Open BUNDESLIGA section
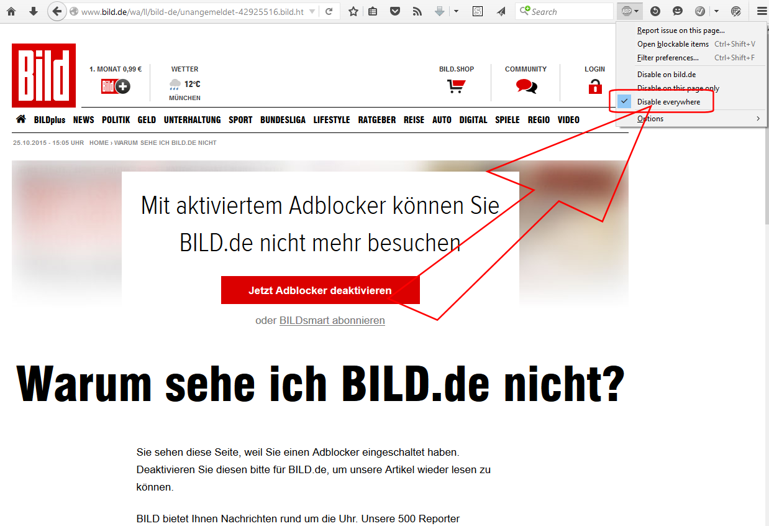769x526 pixels. pos(283,120)
